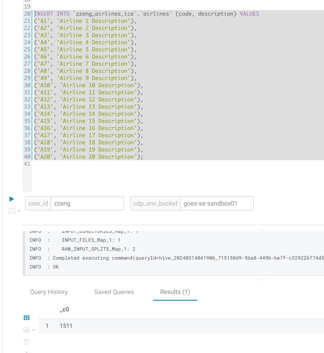Click line number 20 in the editor gutter
The image size is (324, 353).
point(27,14)
